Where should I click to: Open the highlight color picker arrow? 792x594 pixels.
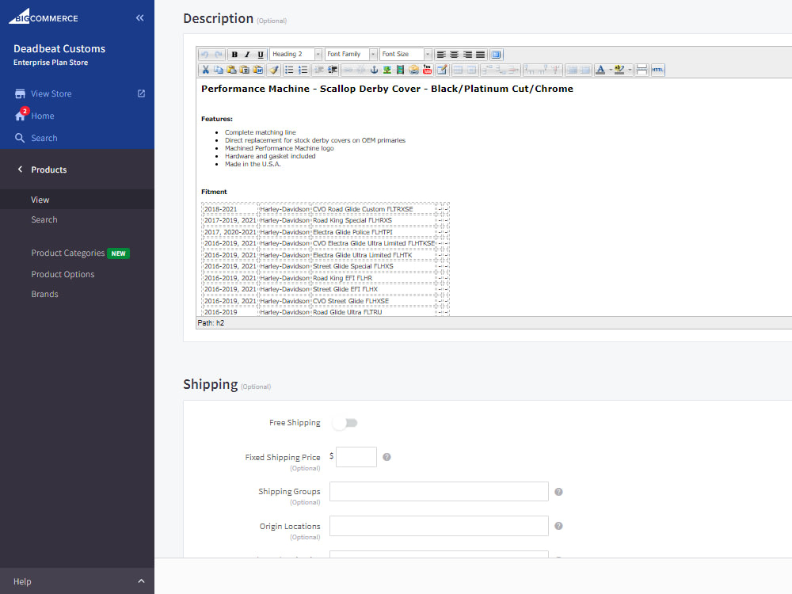[630, 70]
